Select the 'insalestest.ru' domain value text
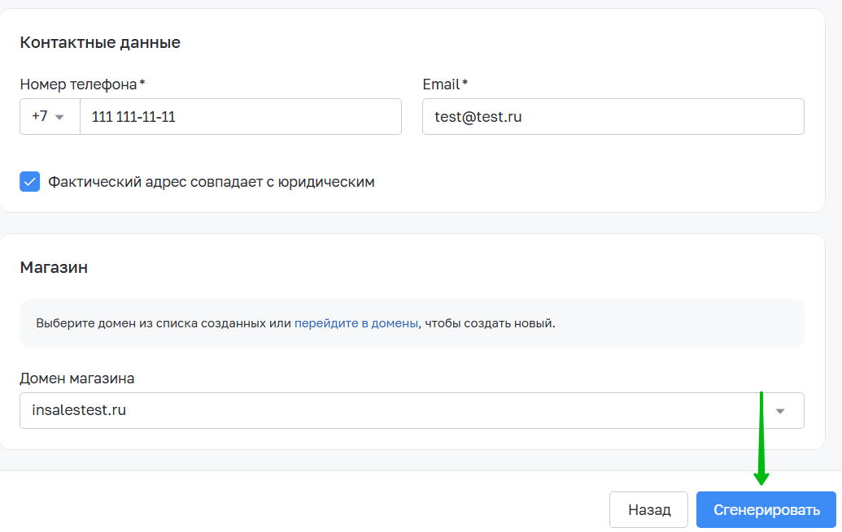The width and height of the screenshot is (842, 532). [x=79, y=410]
